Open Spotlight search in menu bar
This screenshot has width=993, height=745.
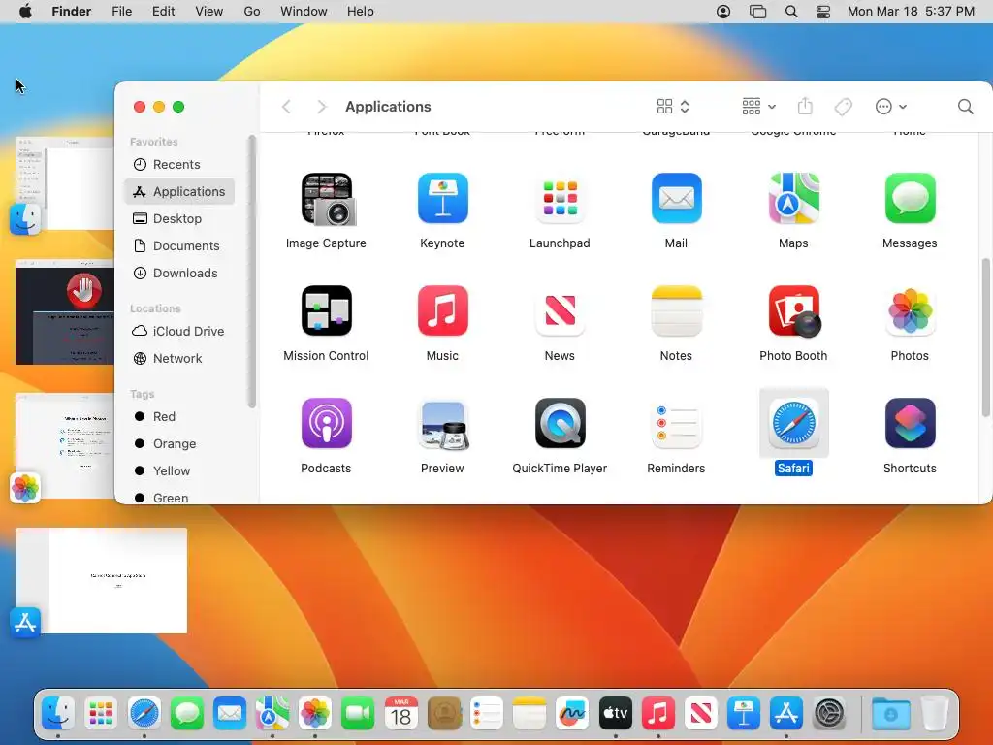pyautogui.click(x=791, y=12)
